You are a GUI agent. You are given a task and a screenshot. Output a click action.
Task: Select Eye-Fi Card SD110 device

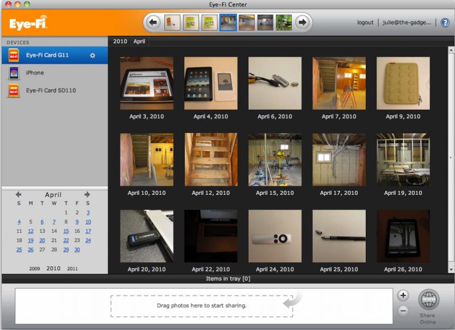[x=50, y=90]
